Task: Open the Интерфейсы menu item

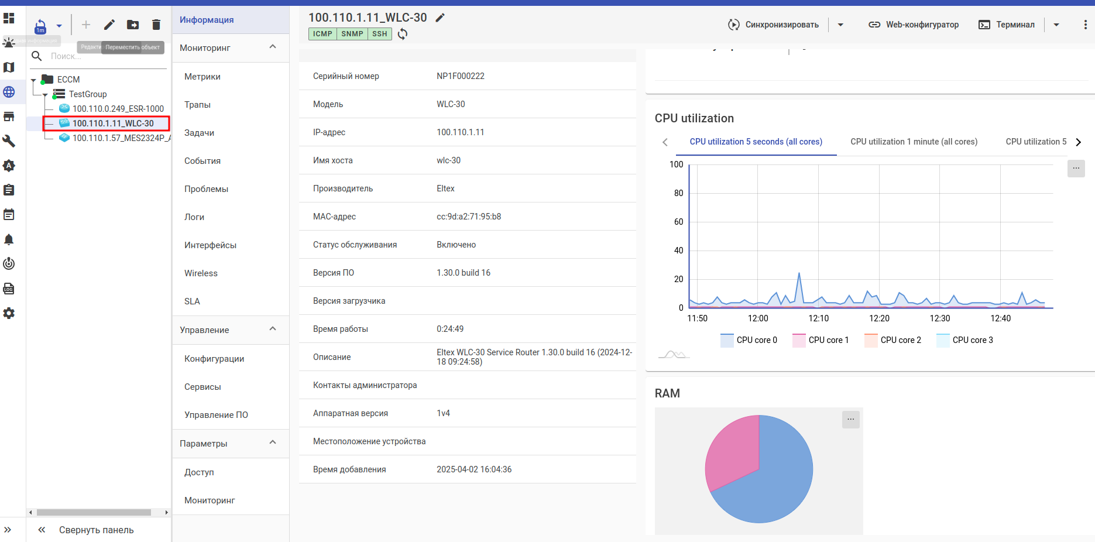Action: point(210,245)
